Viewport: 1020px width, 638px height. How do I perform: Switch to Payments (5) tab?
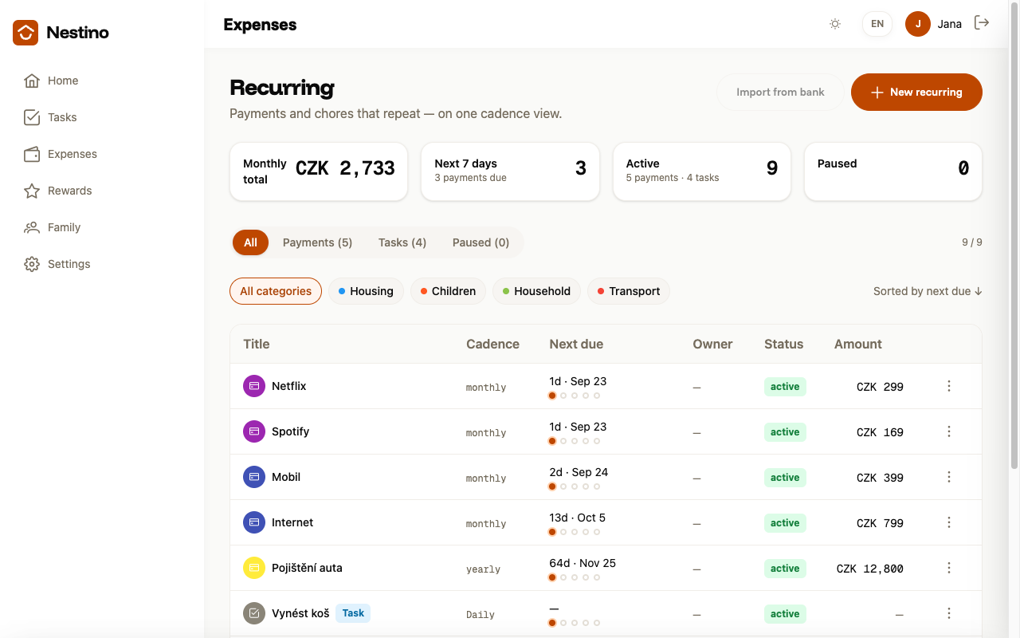(317, 242)
